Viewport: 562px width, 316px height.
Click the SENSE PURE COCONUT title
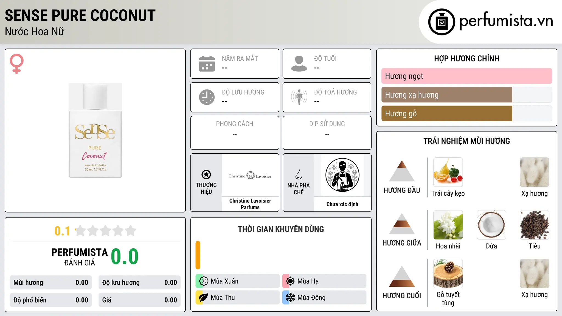(80, 15)
